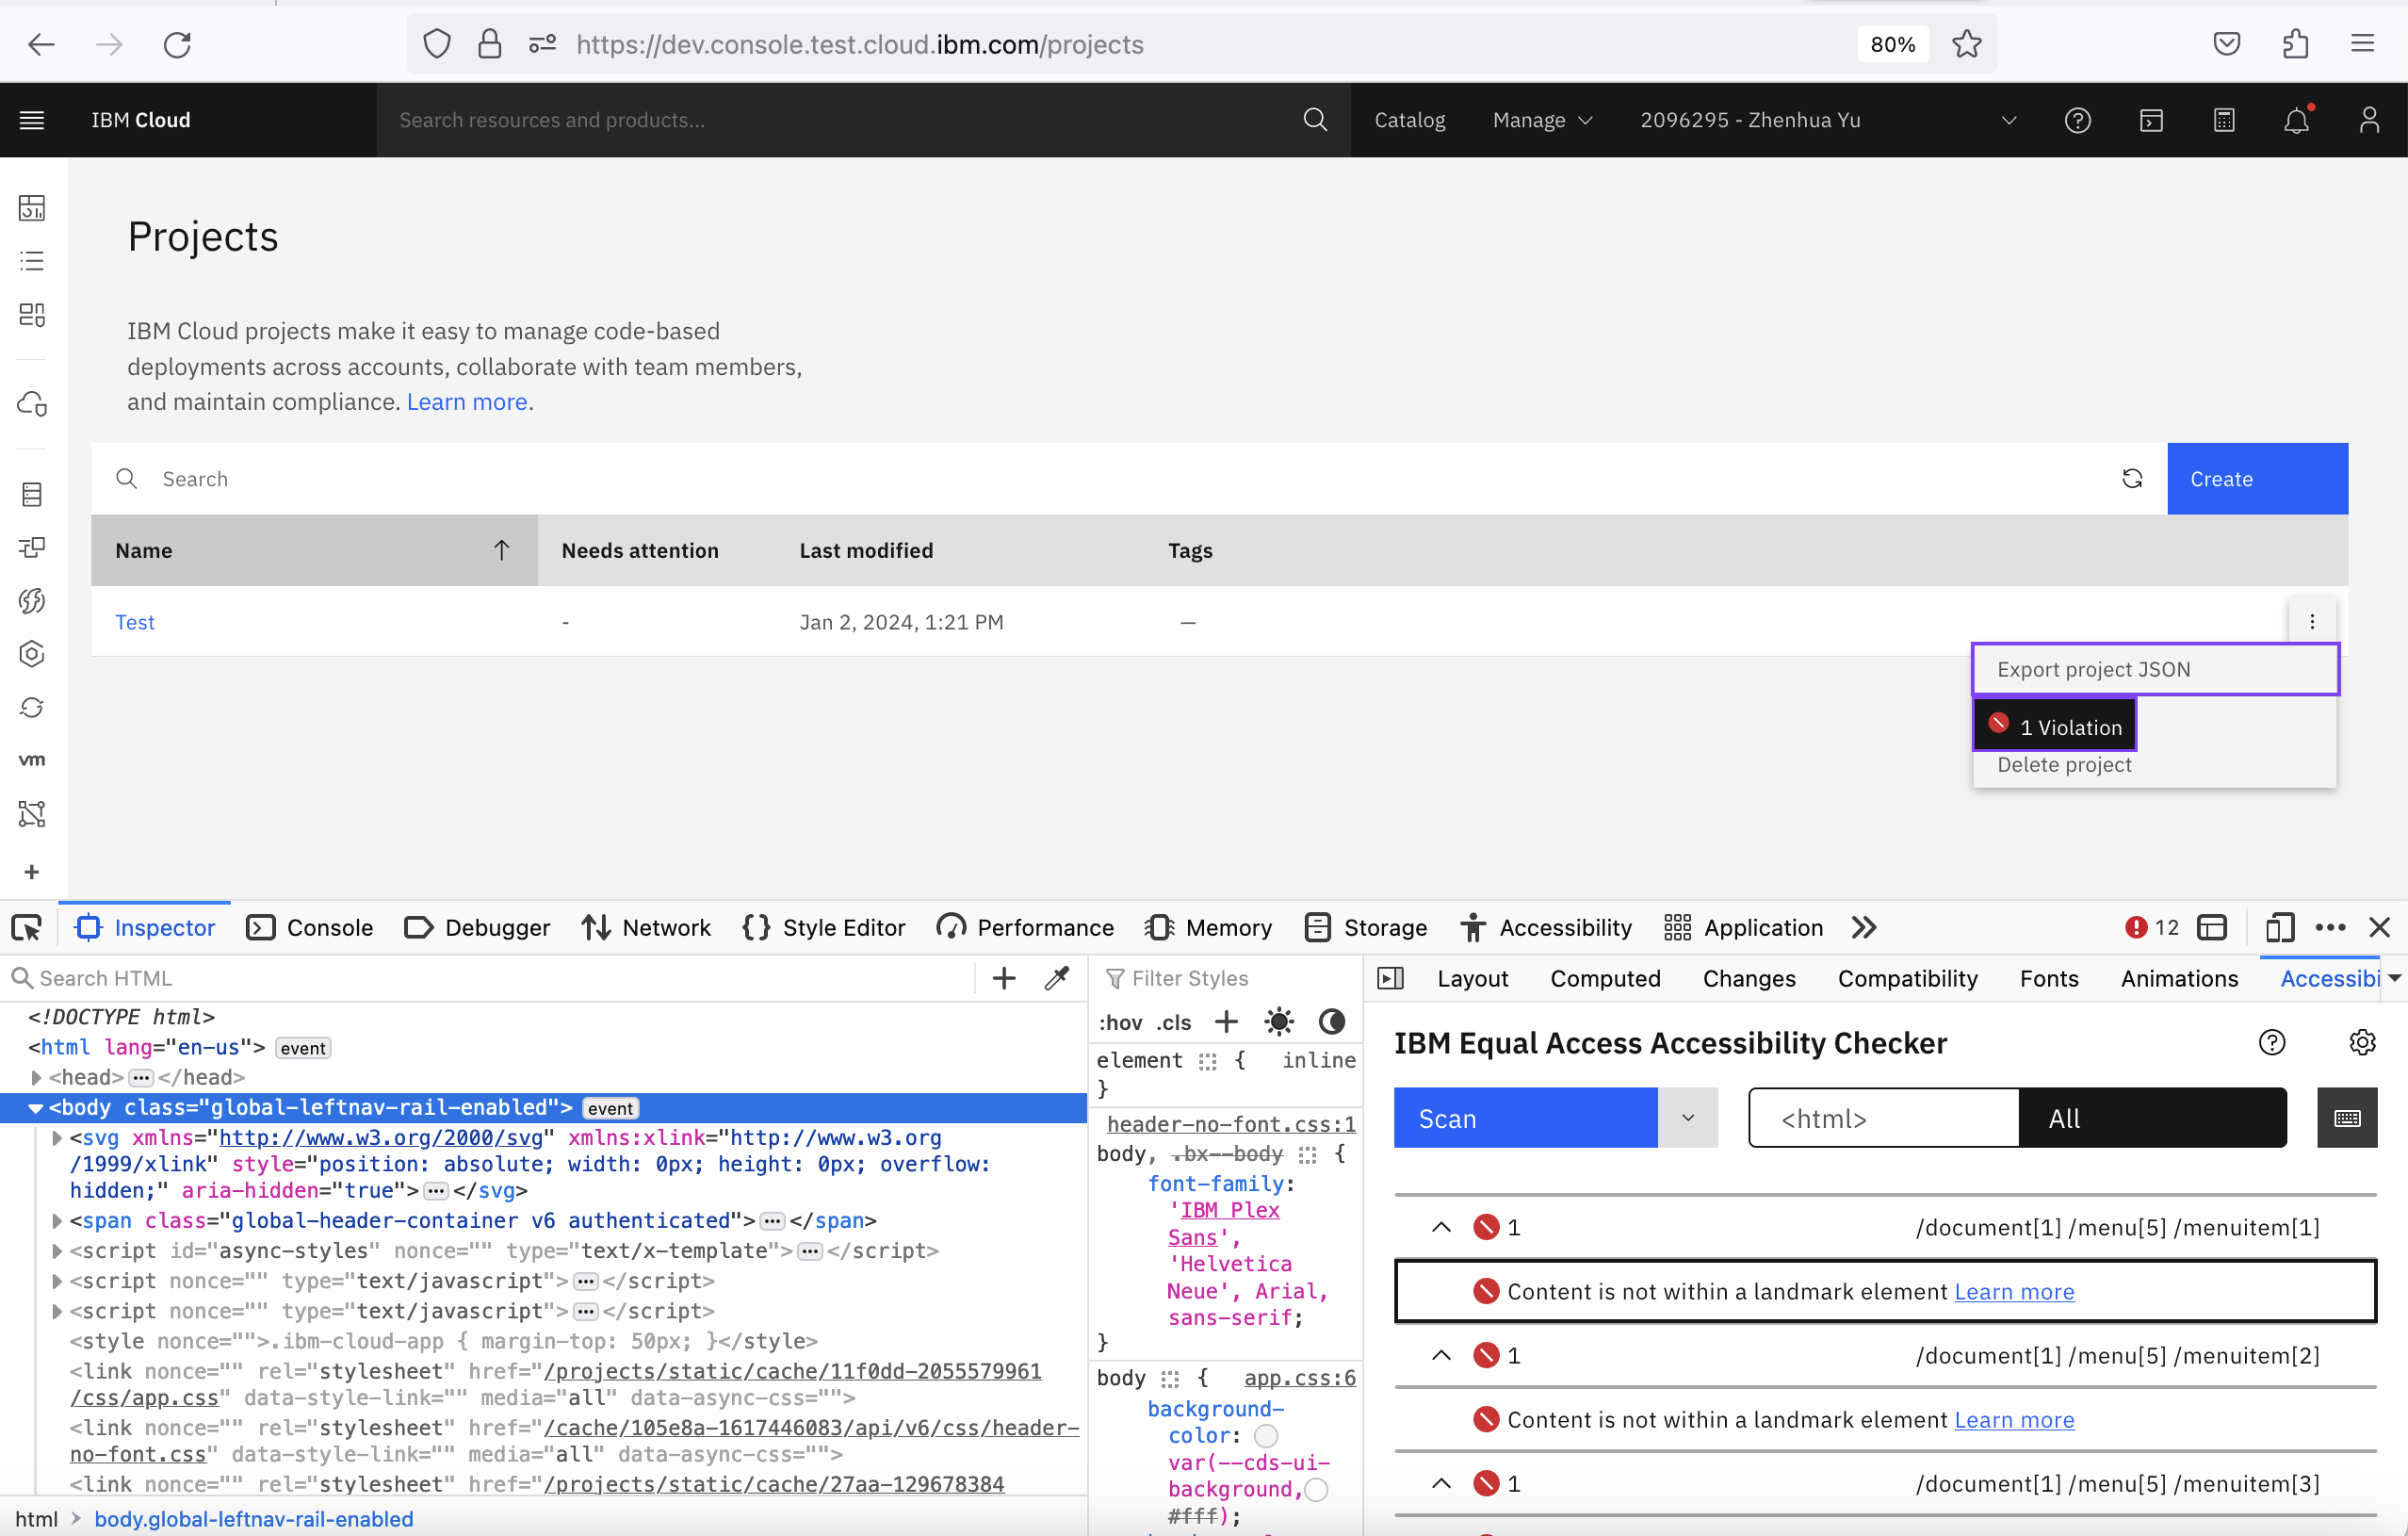The image size is (2408, 1536).
Task: Select Export project JSON menu item
Action: pos(2155,669)
